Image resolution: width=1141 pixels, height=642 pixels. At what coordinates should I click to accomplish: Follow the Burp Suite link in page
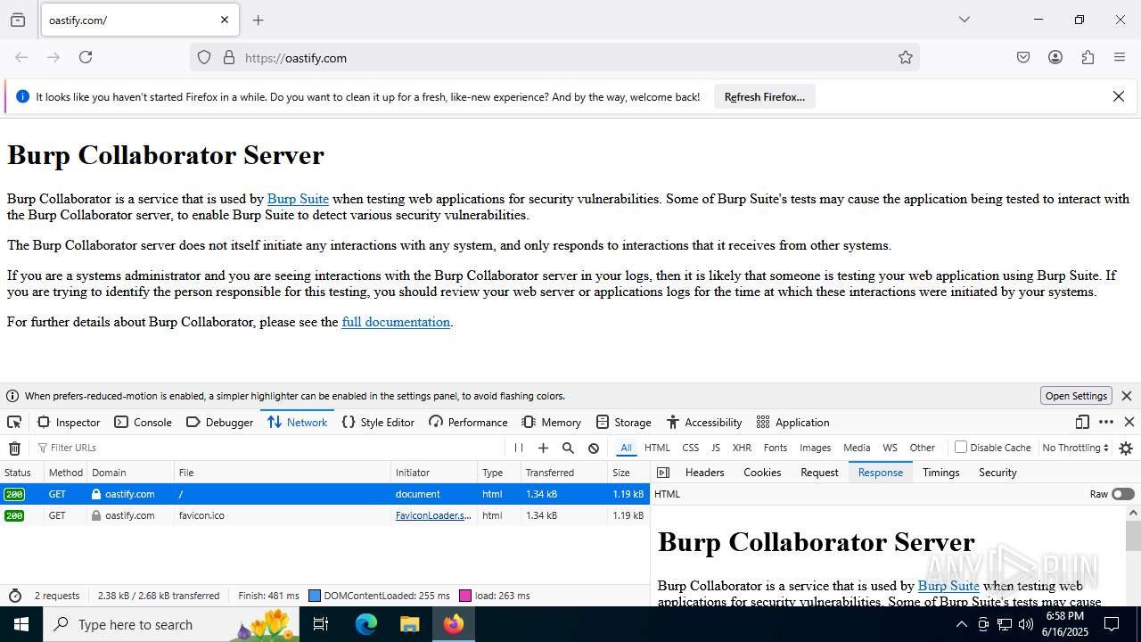click(x=298, y=199)
